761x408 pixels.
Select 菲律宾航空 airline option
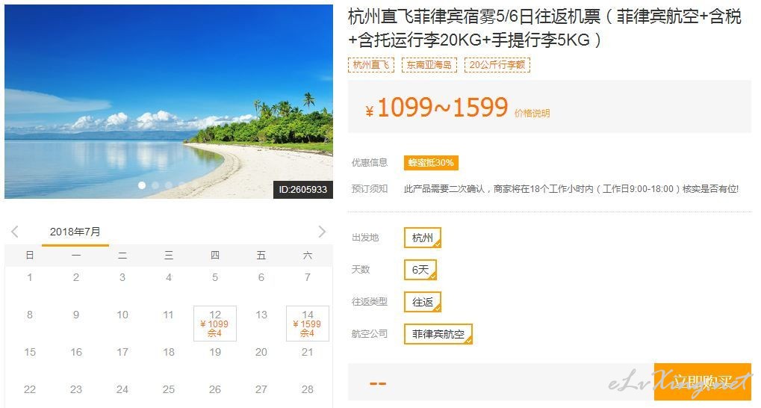click(438, 334)
